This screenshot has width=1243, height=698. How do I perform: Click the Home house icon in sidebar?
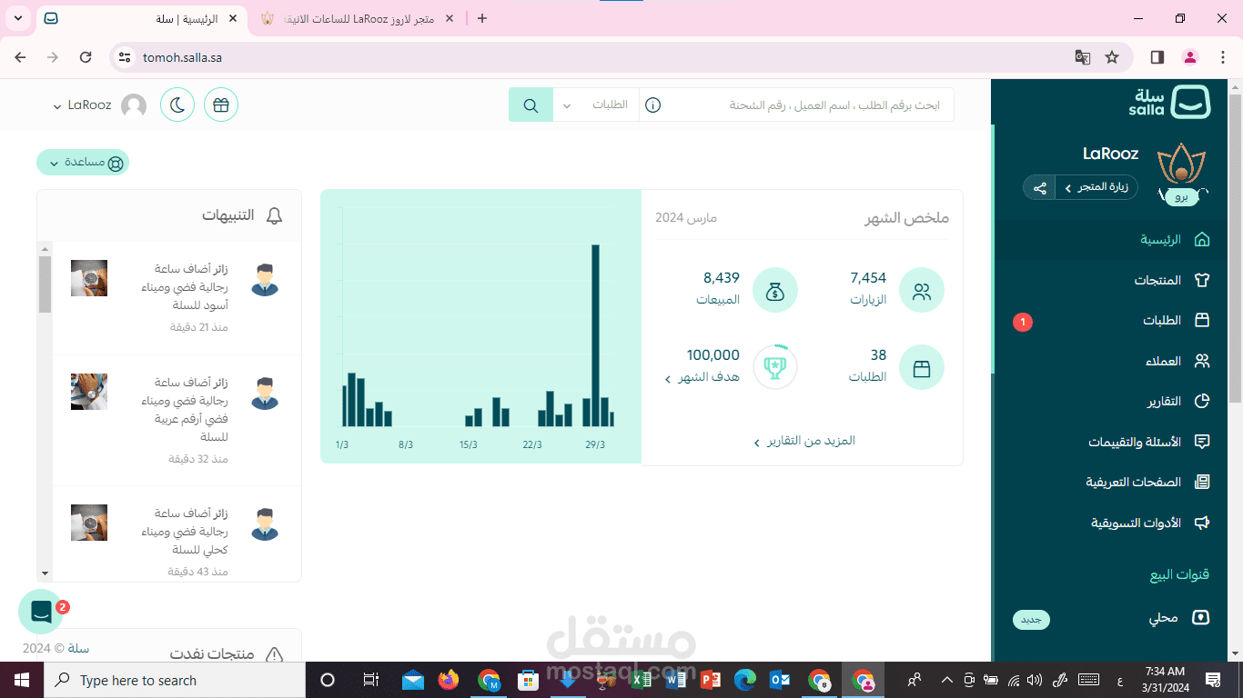tap(1201, 240)
